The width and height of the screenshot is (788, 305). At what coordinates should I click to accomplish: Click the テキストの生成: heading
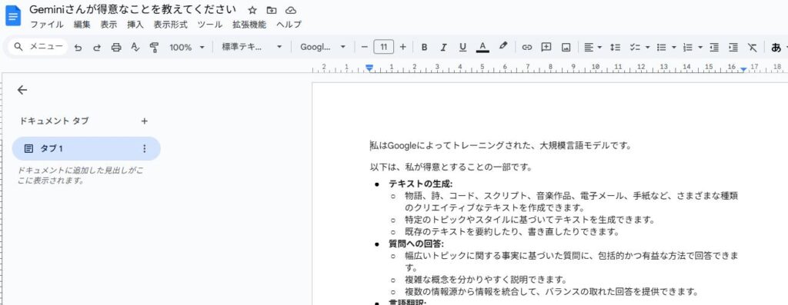tap(421, 184)
